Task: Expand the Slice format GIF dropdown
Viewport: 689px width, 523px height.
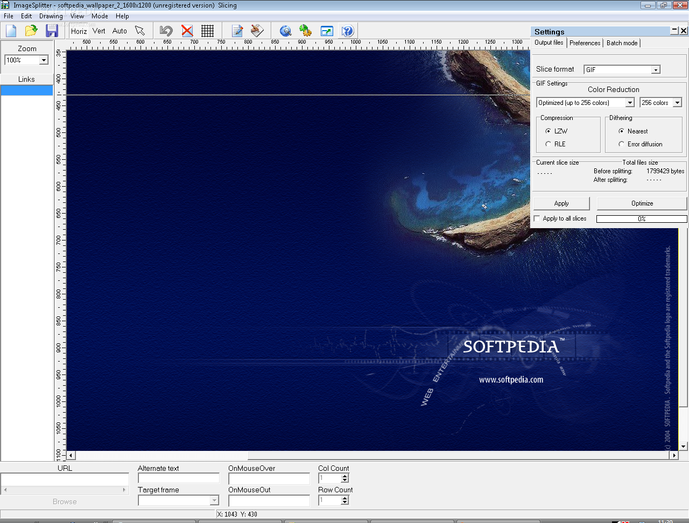Action: pyautogui.click(x=656, y=70)
